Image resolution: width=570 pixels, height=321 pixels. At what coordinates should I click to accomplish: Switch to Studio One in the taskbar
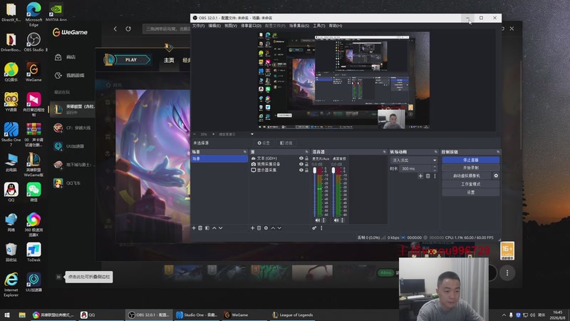click(x=197, y=315)
